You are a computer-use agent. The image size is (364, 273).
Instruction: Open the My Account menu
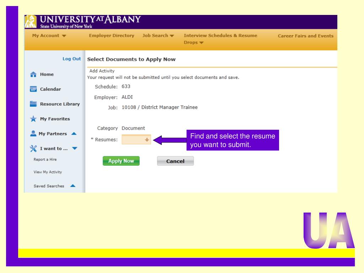(46, 36)
